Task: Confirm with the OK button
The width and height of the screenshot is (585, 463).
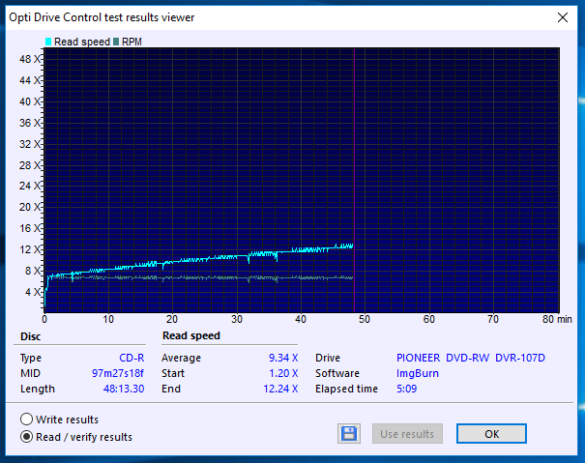Action: coord(491,434)
